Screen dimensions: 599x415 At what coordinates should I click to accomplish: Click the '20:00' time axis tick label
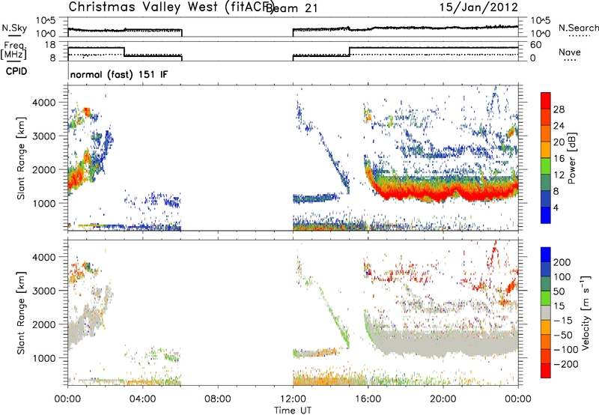click(x=443, y=399)
